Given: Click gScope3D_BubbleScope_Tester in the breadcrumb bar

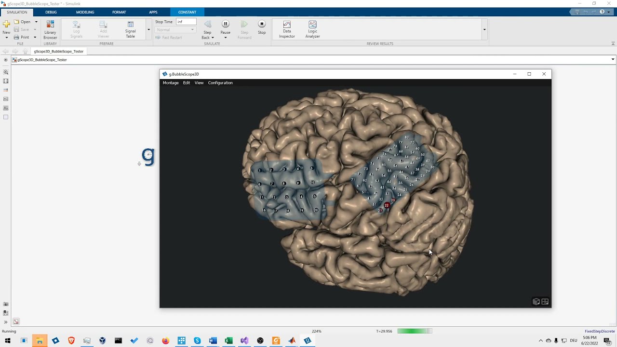Looking at the screenshot, I should coord(42,60).
